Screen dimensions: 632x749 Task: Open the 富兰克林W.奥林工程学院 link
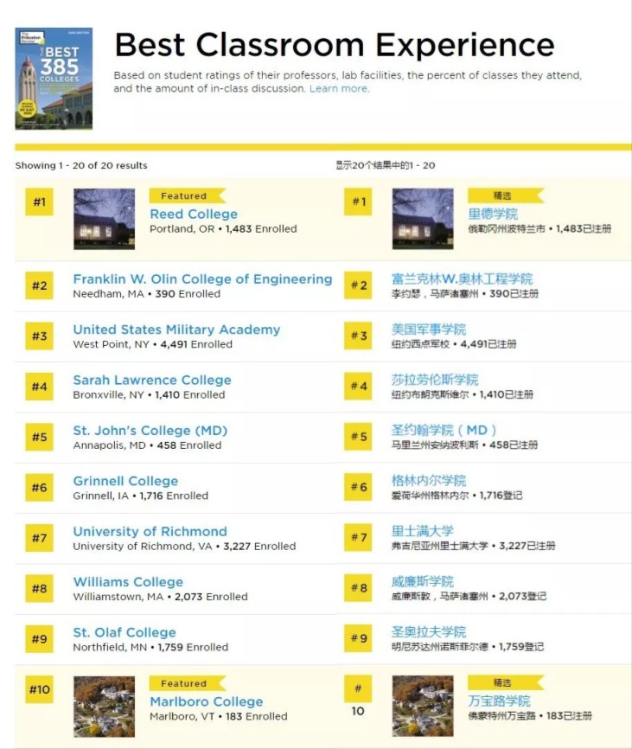click(462, 278)
